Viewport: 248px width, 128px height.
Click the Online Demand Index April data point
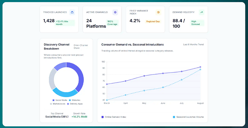click(125, 81)
